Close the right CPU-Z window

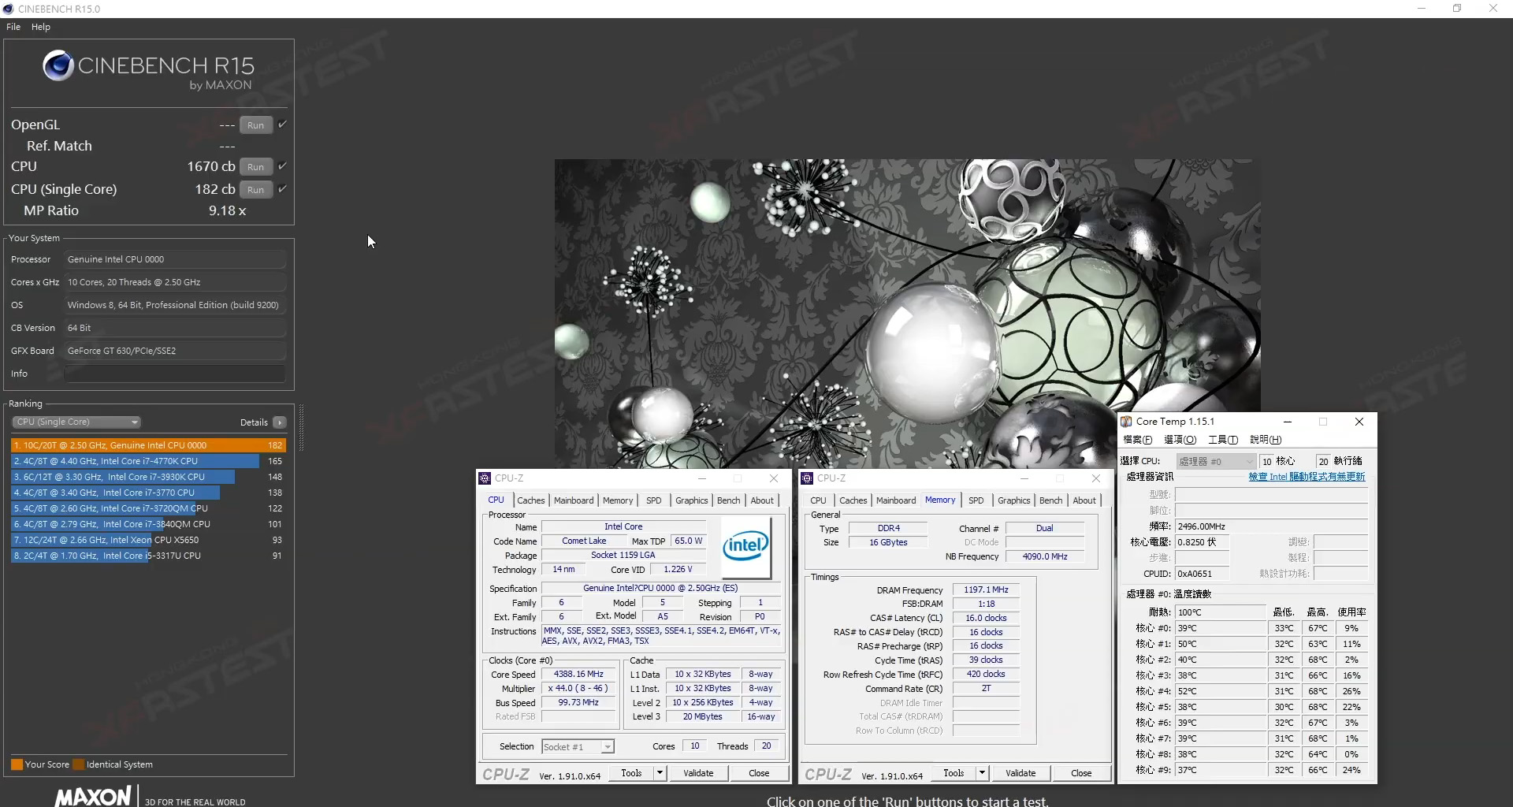(x=1096, y=478)
